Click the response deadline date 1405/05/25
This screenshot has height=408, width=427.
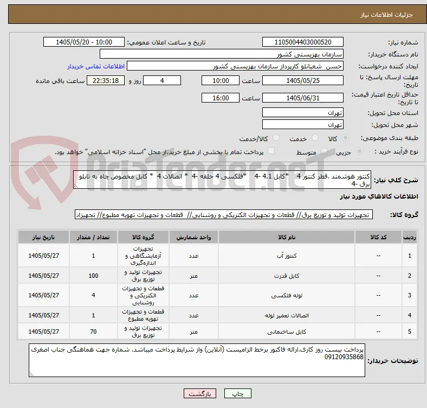click(x=302, y=80)
